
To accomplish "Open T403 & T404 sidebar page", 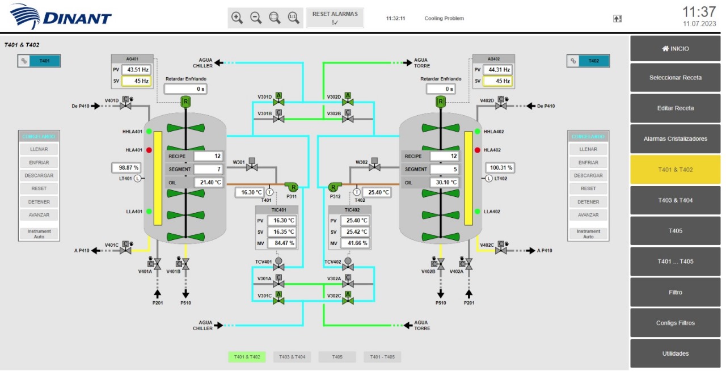I will (x=676, y=200).
